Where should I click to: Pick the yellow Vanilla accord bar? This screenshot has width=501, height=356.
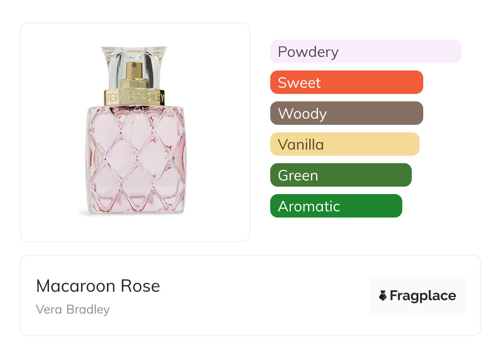click(344, 144)
